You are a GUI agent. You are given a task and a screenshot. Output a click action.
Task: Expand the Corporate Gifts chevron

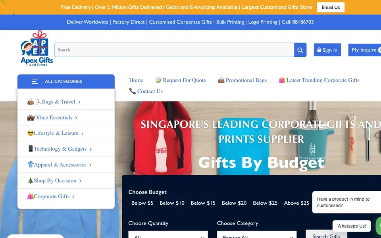73,197
